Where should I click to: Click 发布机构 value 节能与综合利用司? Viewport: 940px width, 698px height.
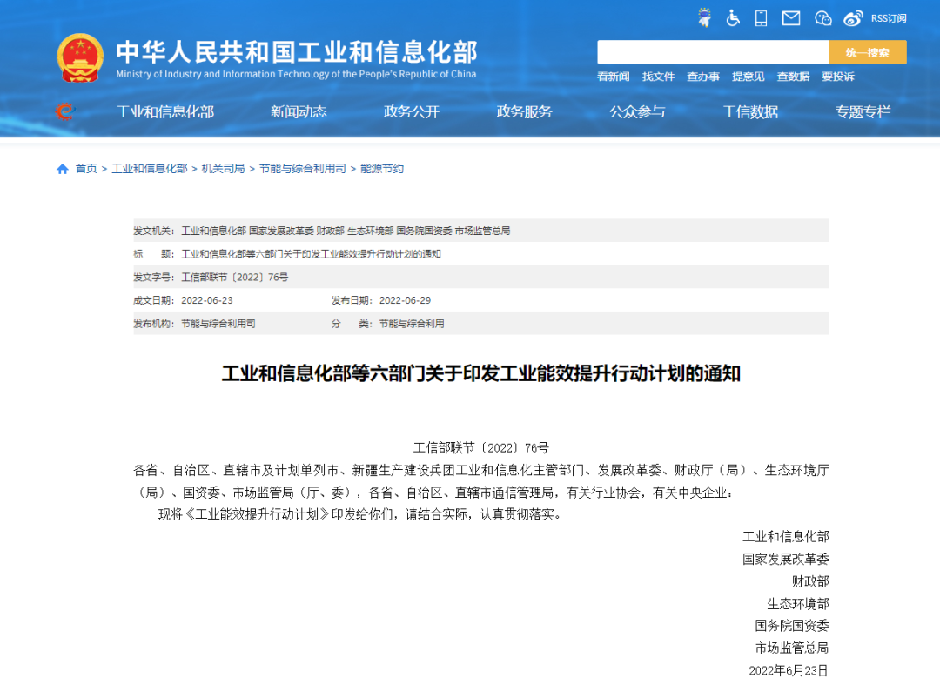pos(218,324)
